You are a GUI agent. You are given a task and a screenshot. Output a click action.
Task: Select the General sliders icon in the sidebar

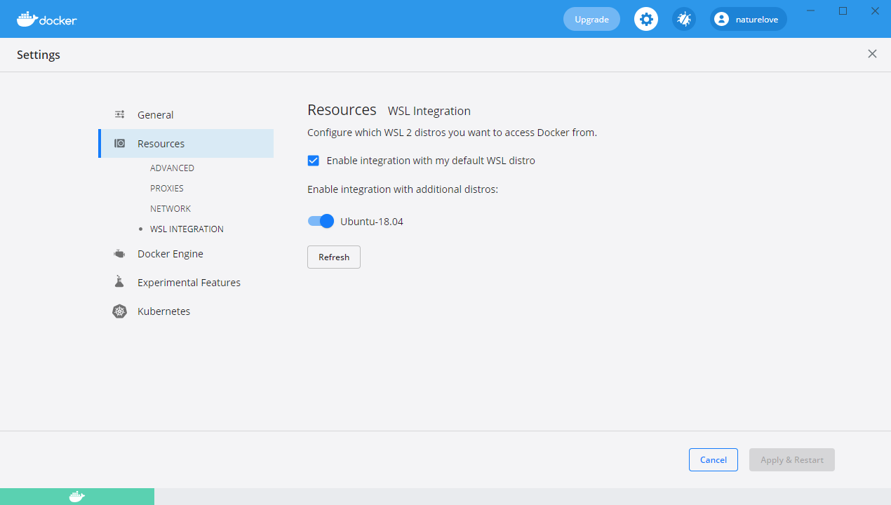click(x=119, y=114)
